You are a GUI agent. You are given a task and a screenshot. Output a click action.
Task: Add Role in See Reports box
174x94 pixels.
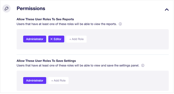click(77, 39)
